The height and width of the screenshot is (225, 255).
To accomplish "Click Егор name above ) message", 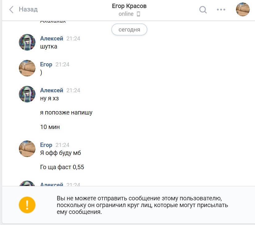I will pos(46,65).
